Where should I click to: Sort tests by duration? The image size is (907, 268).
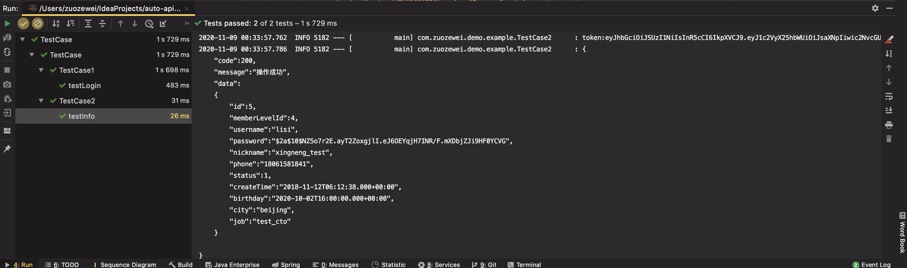coord(70,24)
